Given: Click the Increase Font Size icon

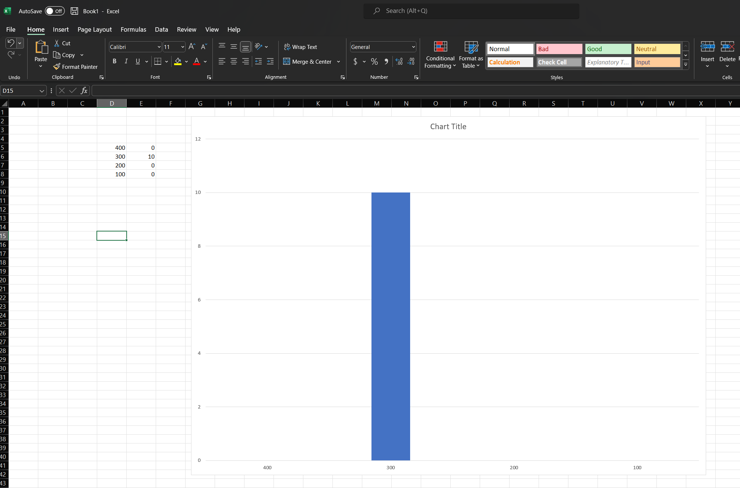Looking at the screenshot, I should pos(191,47).
